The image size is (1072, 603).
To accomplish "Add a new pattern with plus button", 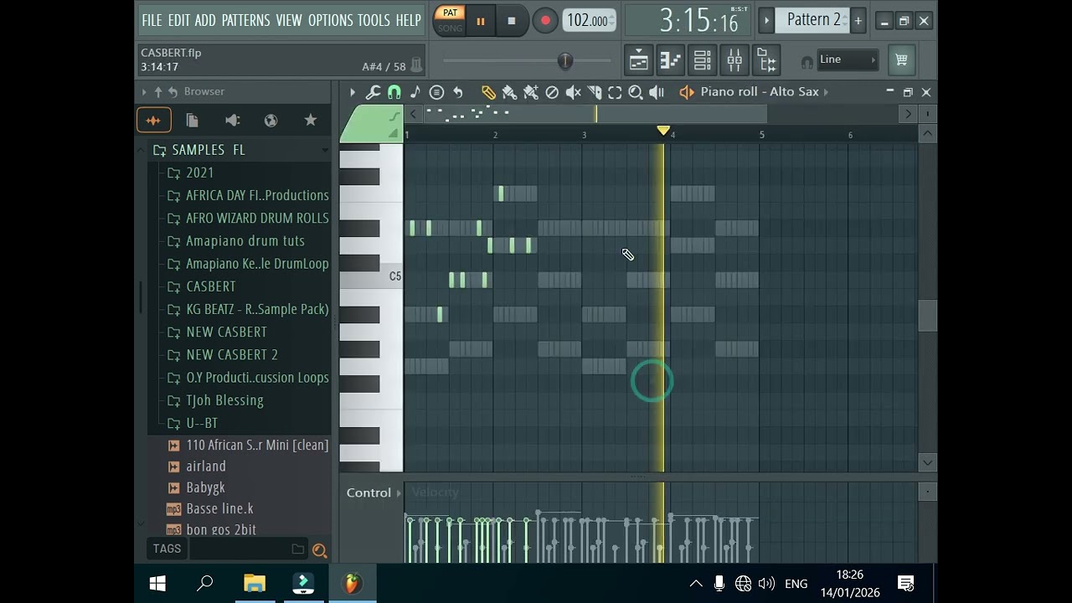I will (858, 20).
